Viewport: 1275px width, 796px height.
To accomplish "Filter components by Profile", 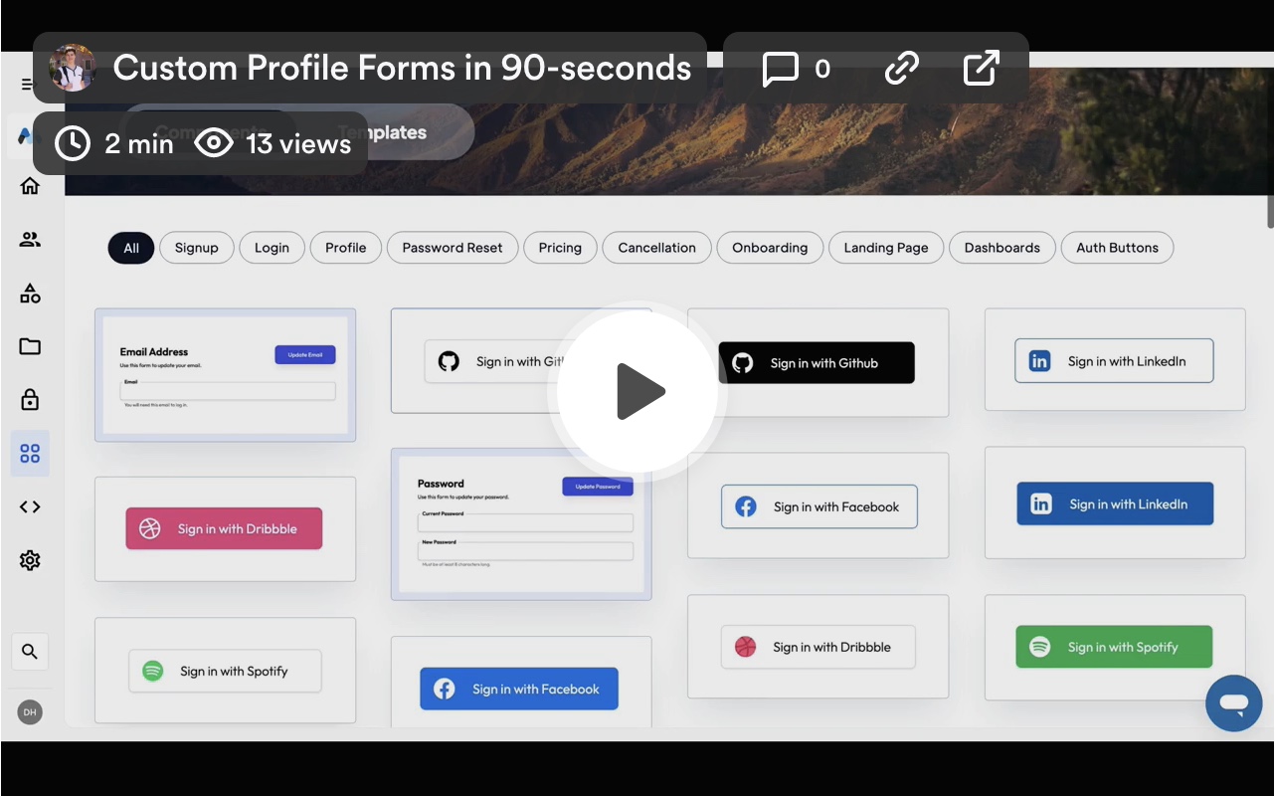I will [x=346, y=248].
